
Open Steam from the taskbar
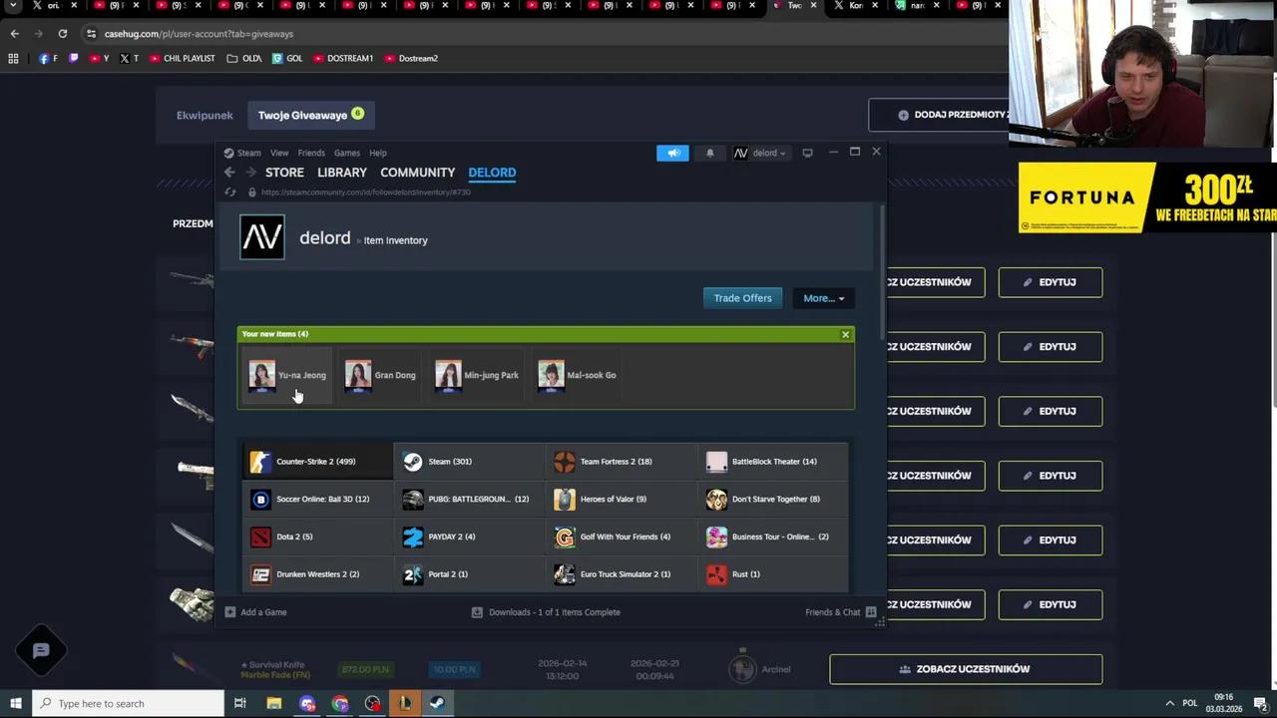tap(437, 703)
